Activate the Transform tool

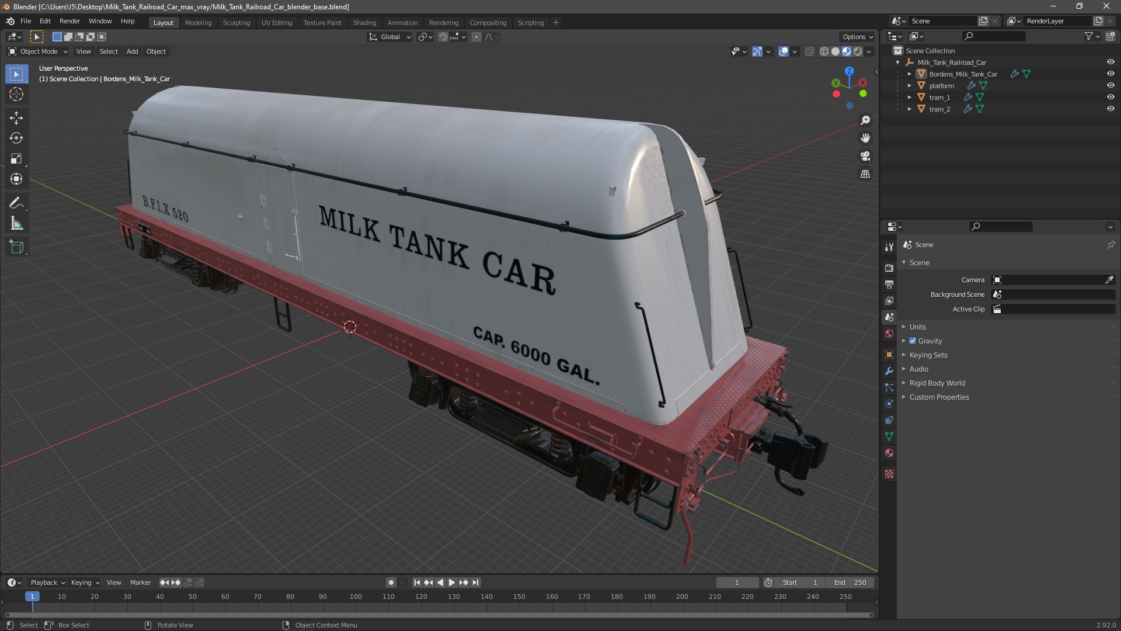(x=16, y=179)
